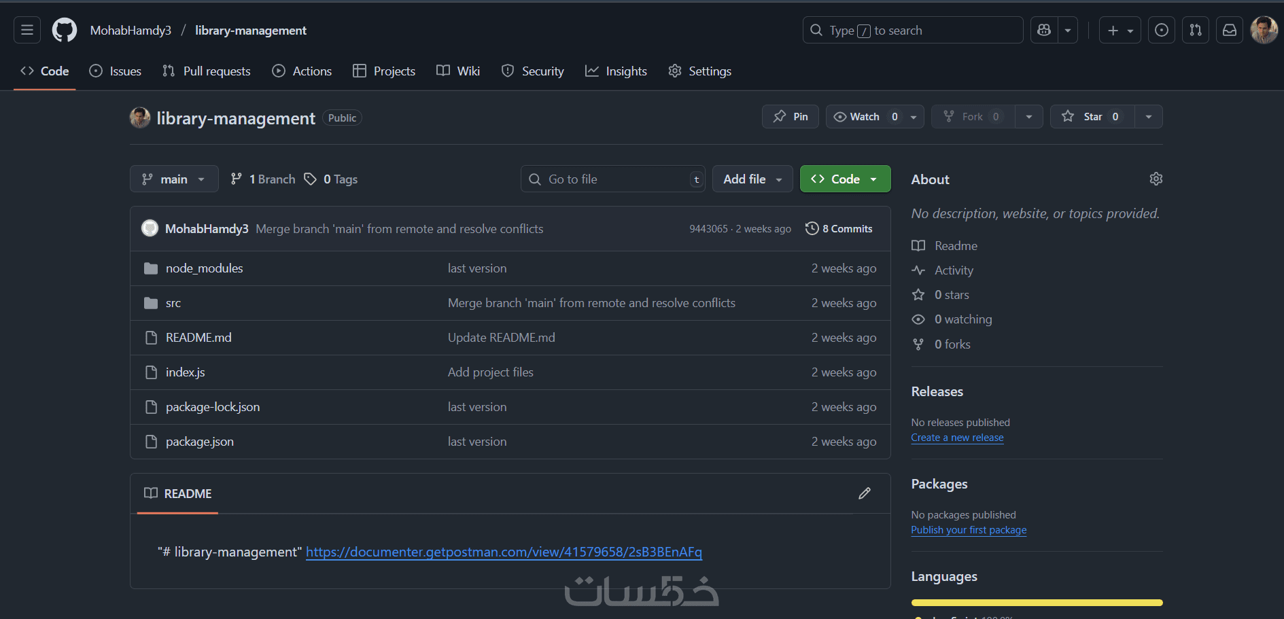Expand the Fork options dropdown arrow
This screenshot has height=619, width=1284.
pos(1029,117)
